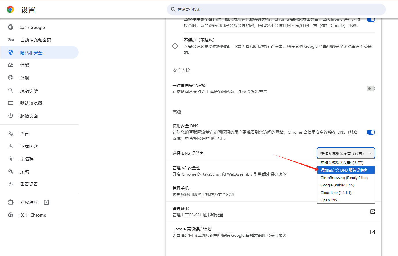Image resolution: width=398 pixels, height=256 pixels.
Task: Click the puzzle piece extensions icon
Action: pos(11,202)
